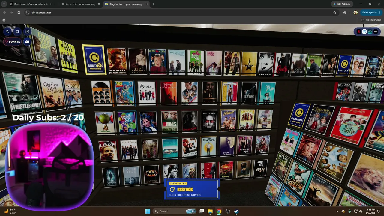Screen dimensions: 384x216
Task: Open the Discord icon link
Action: pos(27,42)
